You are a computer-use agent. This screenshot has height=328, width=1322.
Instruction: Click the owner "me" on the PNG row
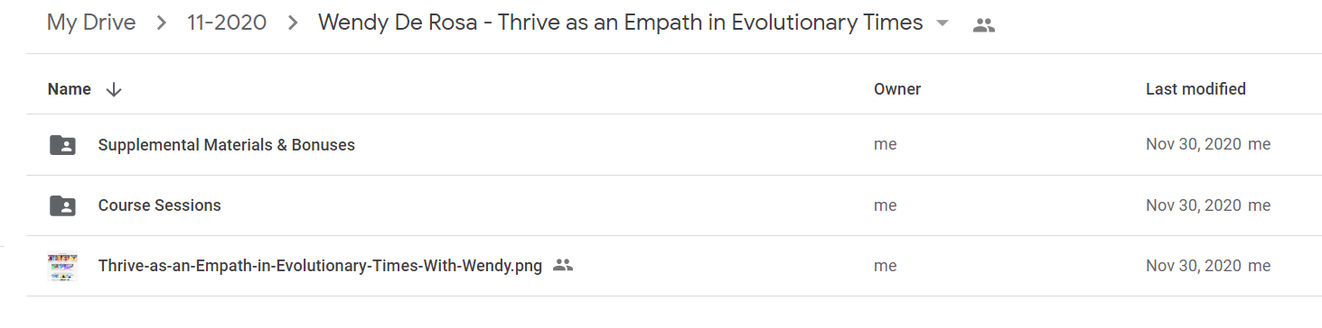tap(886, 266)
